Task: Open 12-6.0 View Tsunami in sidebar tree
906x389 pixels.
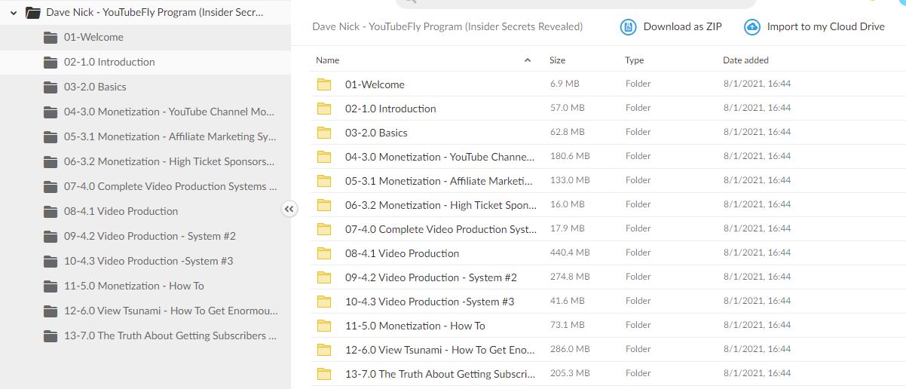Action: [x=171, y=311]
